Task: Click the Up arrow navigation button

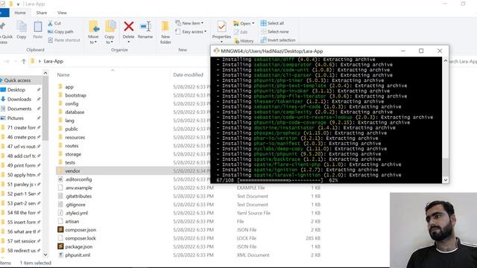Action: coord(24,61)
